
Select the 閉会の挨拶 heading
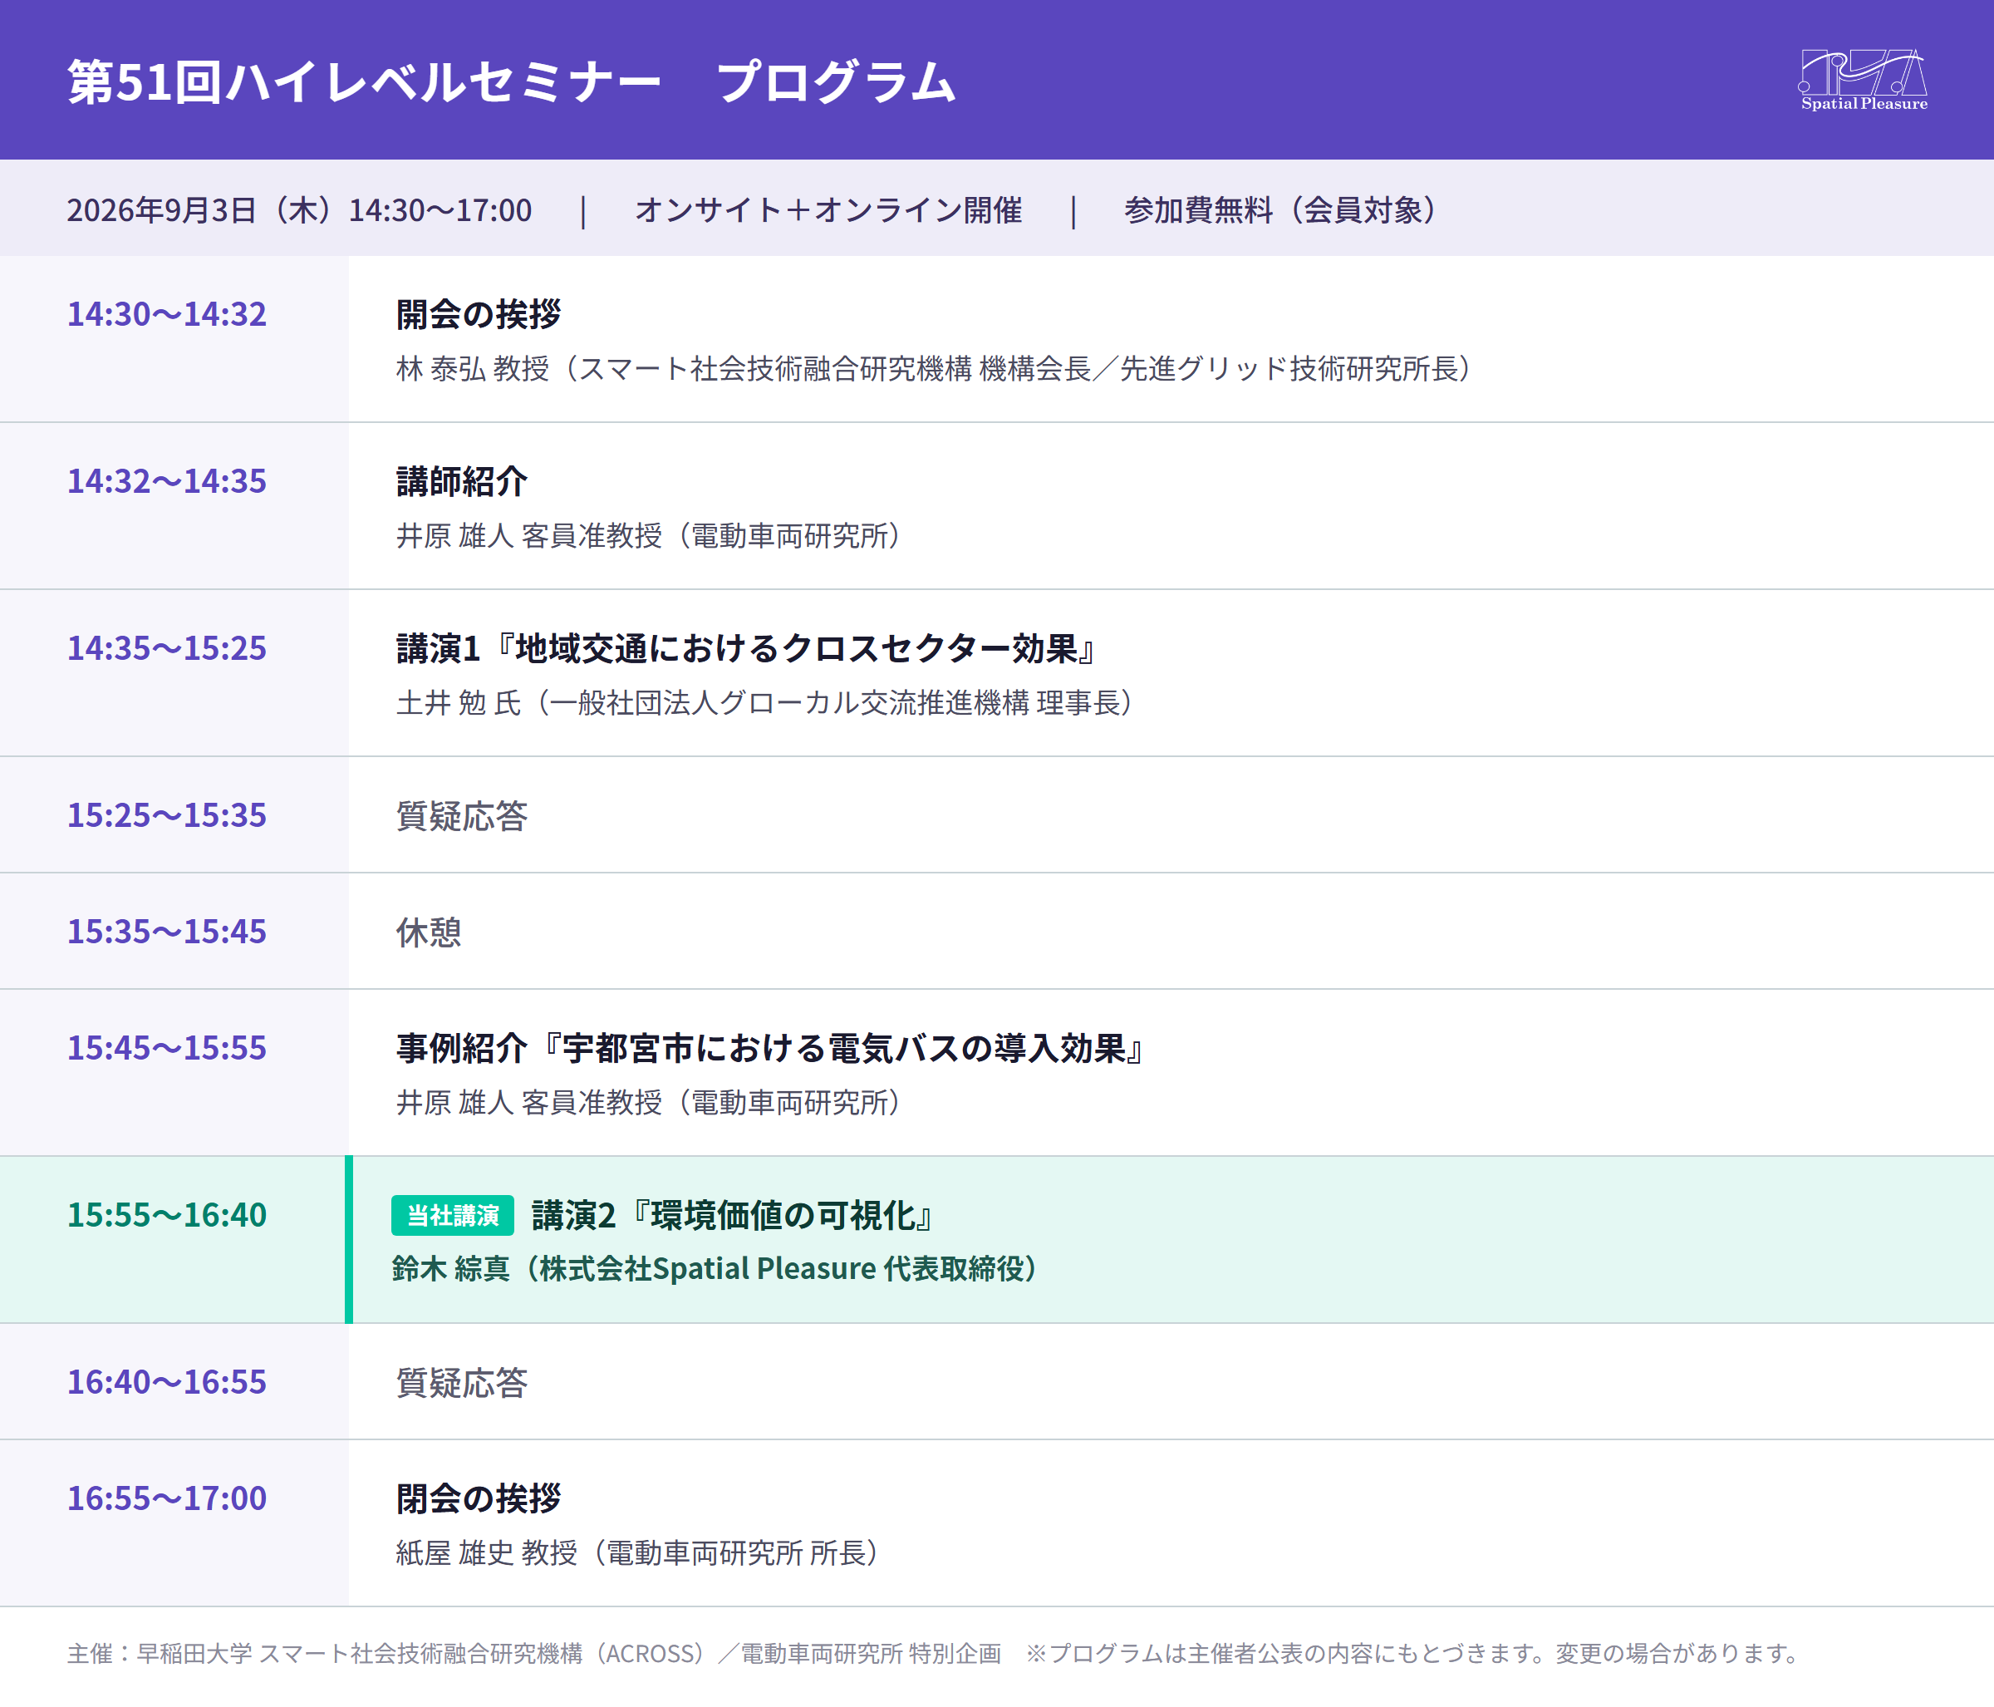(479, 1499)
